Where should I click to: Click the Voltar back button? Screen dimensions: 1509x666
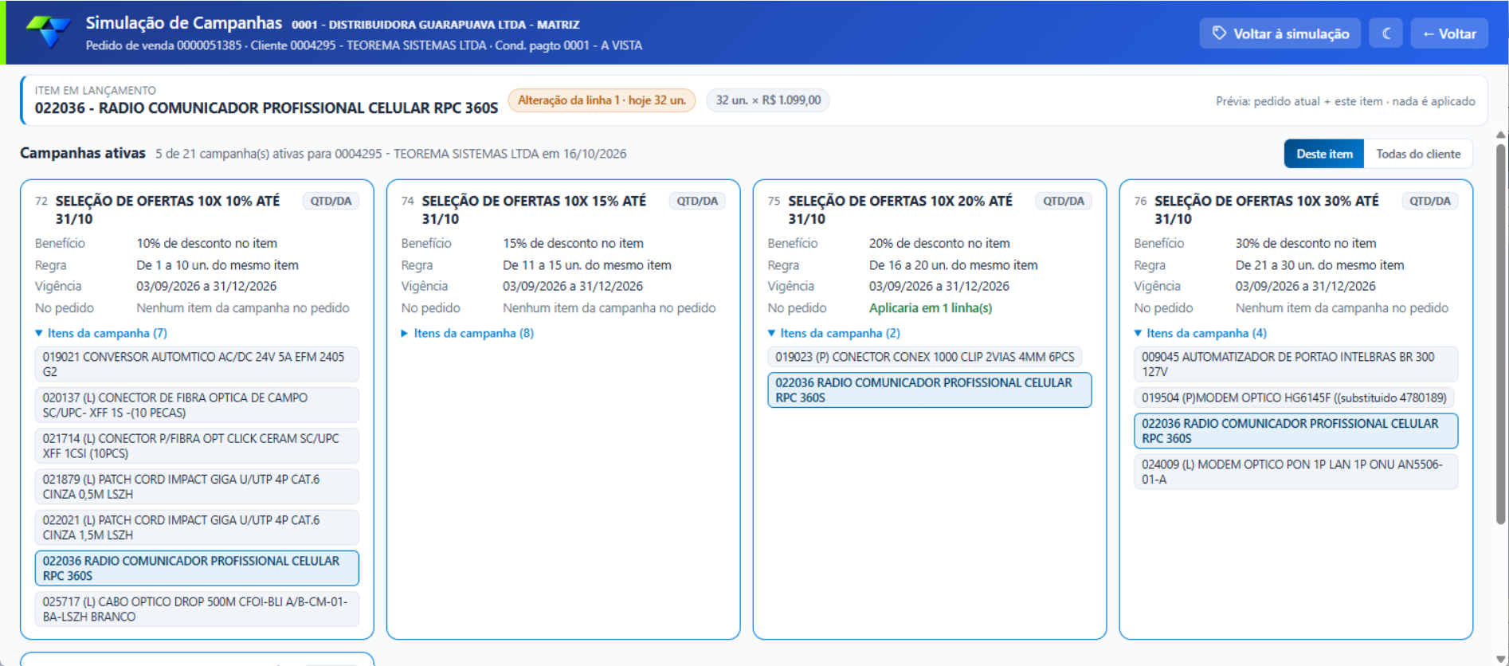1449,33
